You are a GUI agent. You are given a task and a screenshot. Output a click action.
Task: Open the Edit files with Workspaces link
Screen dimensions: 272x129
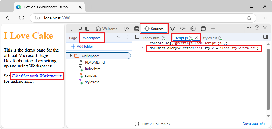(x=37, y=76)
